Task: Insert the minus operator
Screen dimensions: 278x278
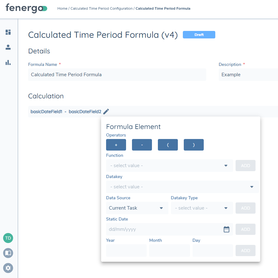Action: (142, 145)
